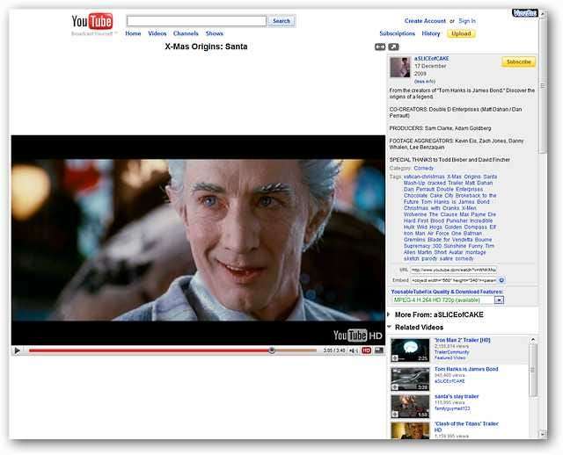Click the YouTube search text field

pyautogui.click(x=196, y=21)
